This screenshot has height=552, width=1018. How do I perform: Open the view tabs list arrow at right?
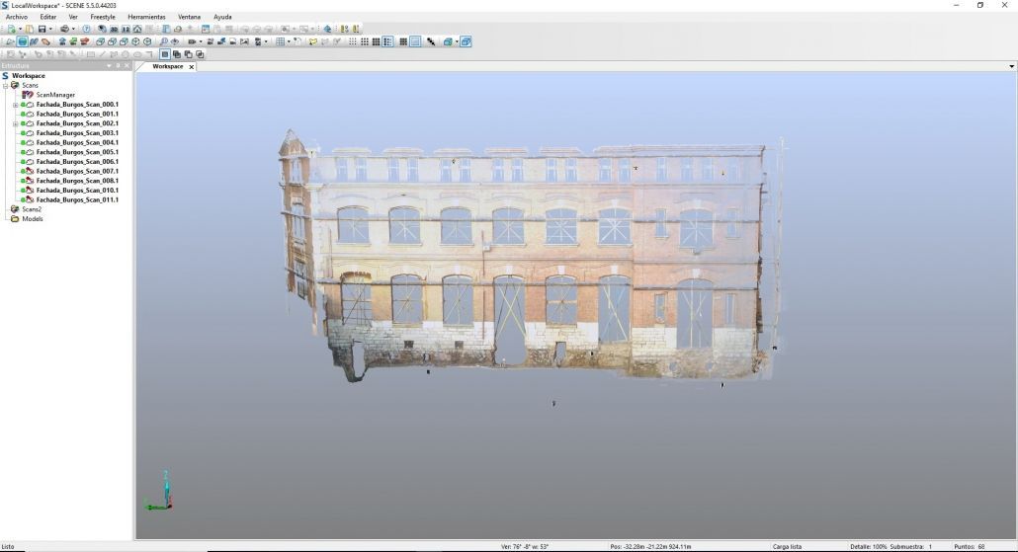pyautogui.click(x=1011, y=66)
